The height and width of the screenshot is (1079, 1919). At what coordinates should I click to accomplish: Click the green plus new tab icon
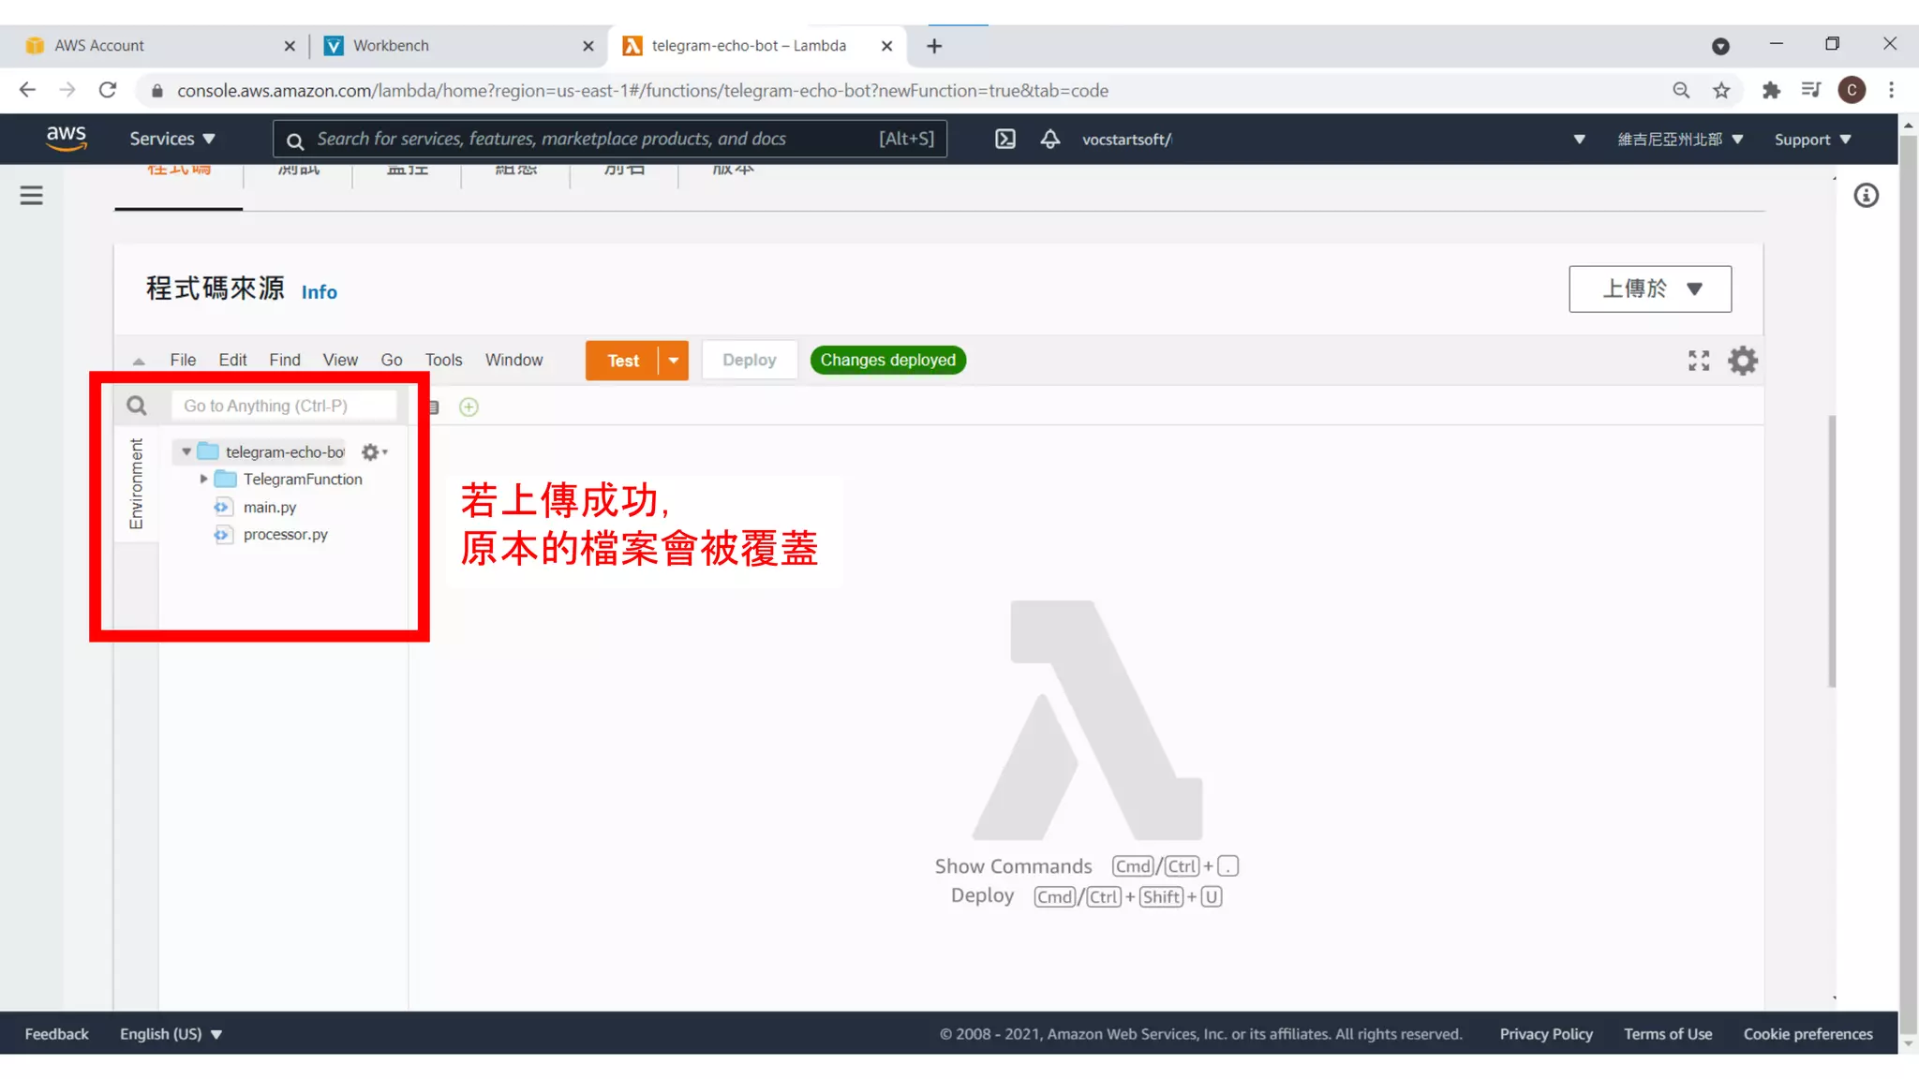(469, 406)
